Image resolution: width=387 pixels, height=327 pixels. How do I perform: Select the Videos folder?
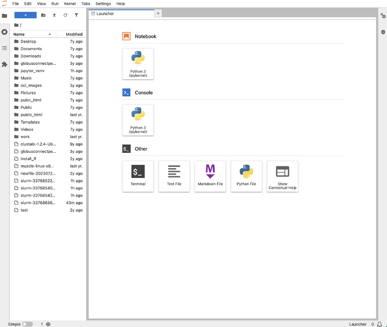pos(48,129)
